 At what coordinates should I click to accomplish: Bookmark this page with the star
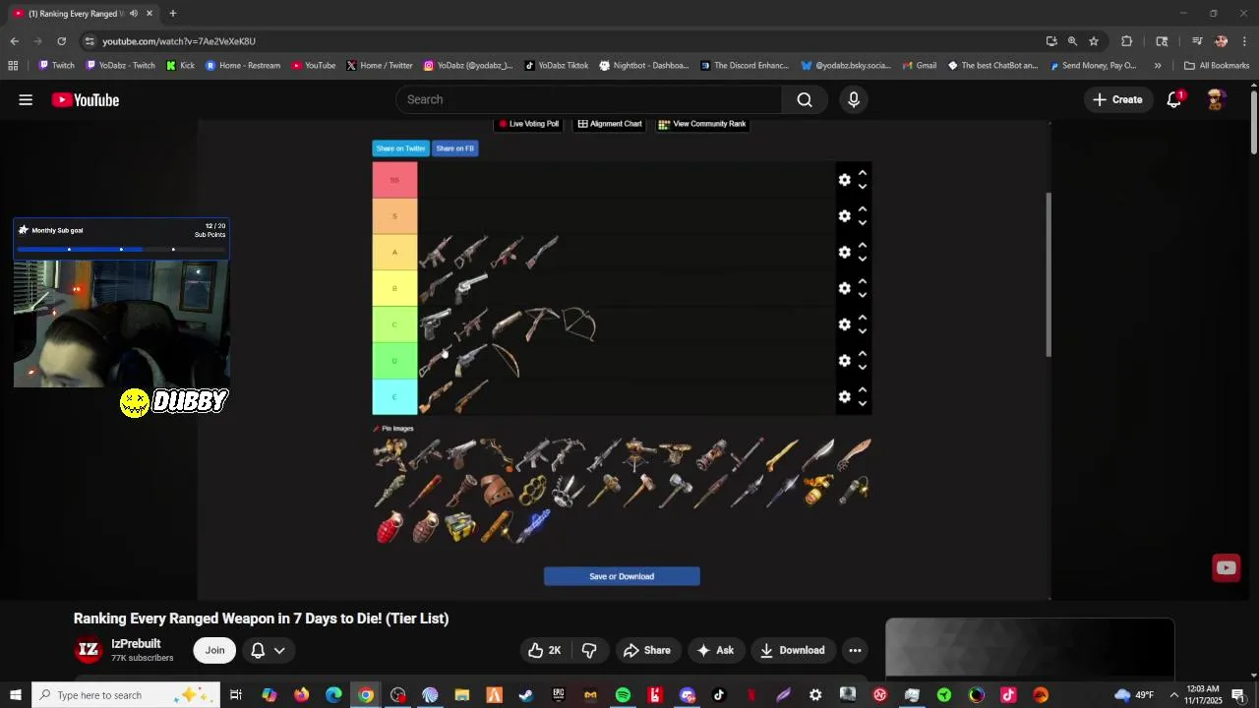coord(1094,41)
